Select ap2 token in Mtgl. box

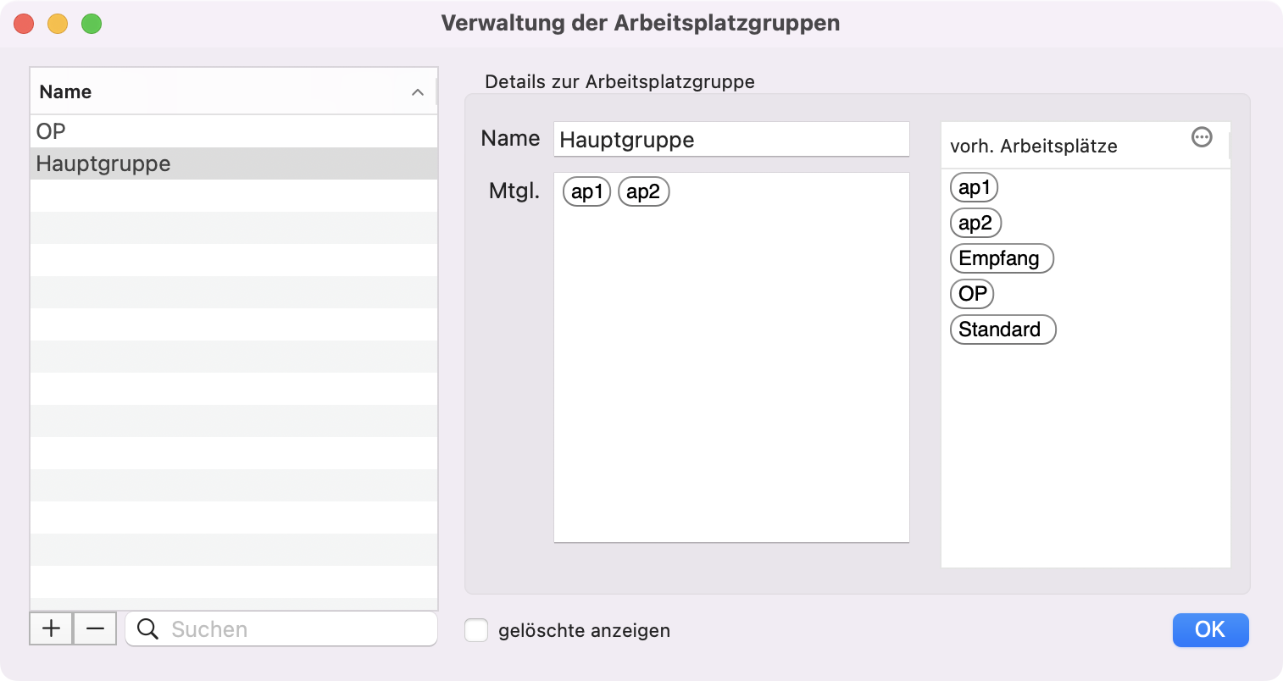(x=644, y=191)
